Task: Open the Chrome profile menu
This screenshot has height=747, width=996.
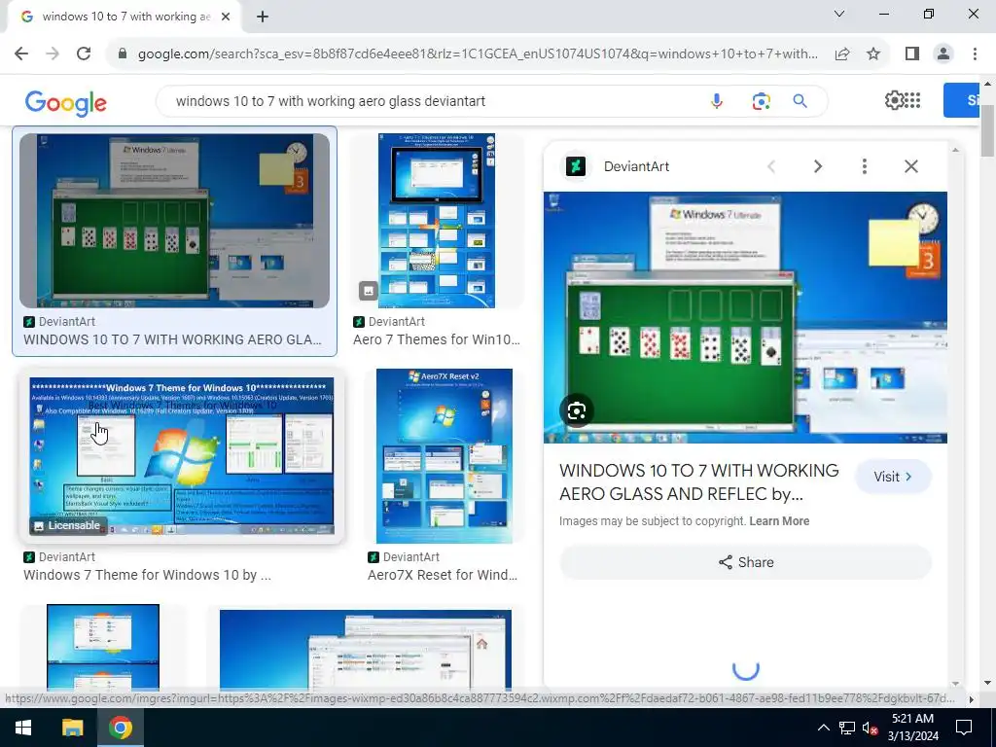Action: [943, 53]
